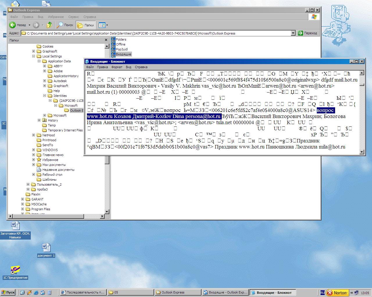The image size is (372, 297).
Task: Collapse the Local Settings tree node
Action: point(33,56)
